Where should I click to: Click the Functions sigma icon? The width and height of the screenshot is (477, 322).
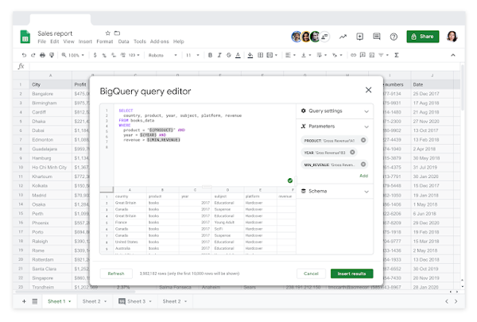click(x=397, y=55)
